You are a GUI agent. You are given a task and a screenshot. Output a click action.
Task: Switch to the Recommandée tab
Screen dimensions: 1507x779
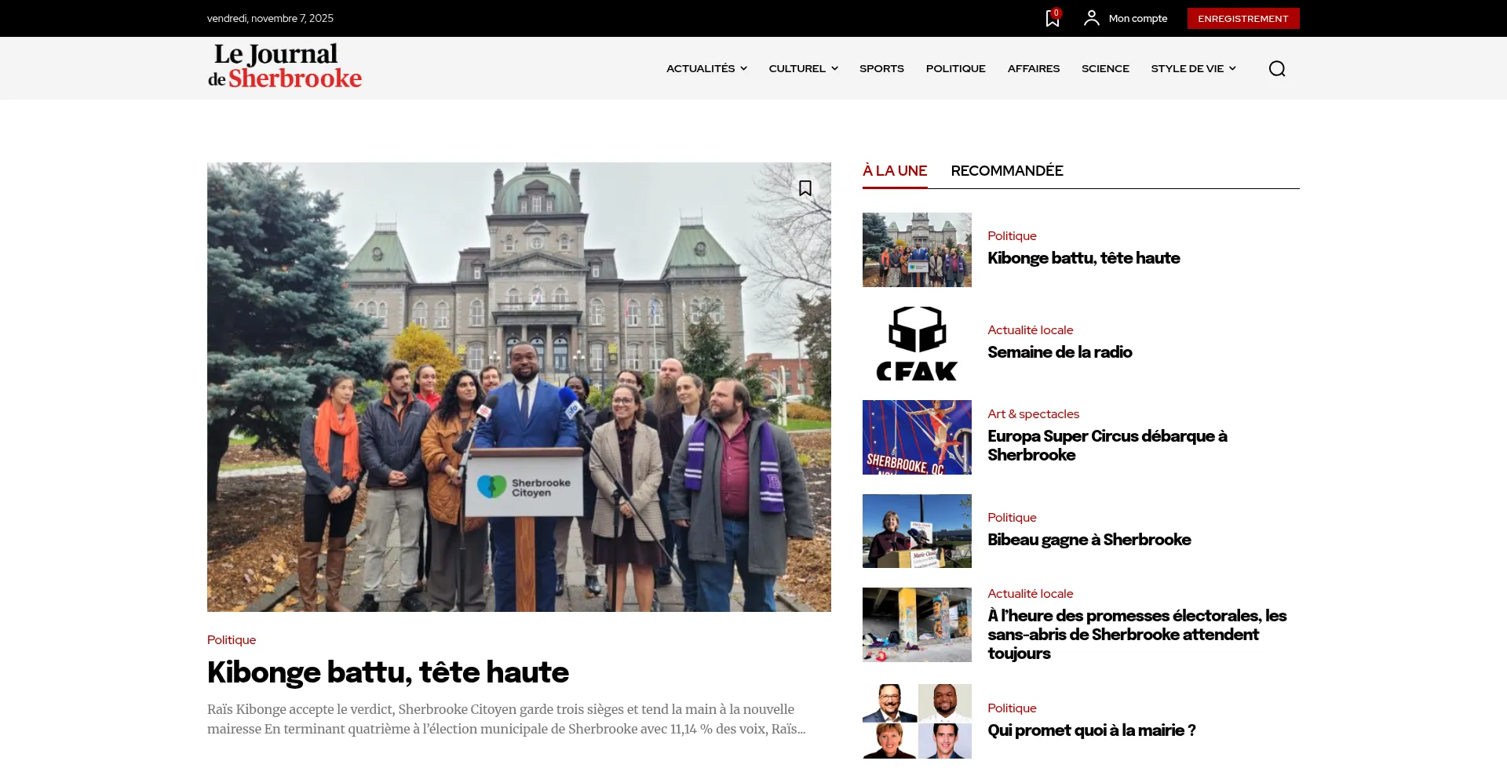coord(1006,171)
